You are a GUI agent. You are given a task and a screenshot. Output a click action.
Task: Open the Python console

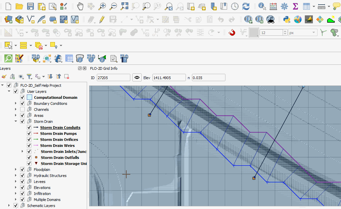point(287,19)
